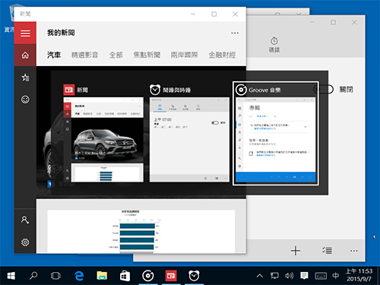Open the account person icon in News sidebar
The height and width of the screenshot is (285, 380).
[25, 220]
